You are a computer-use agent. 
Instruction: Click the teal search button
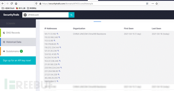point(71,15)
